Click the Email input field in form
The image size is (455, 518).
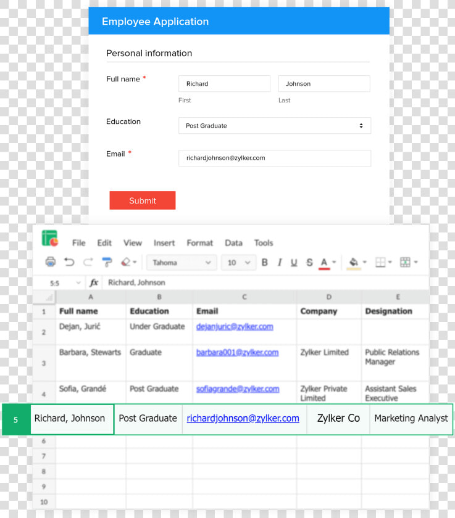[x=275, y=158]
